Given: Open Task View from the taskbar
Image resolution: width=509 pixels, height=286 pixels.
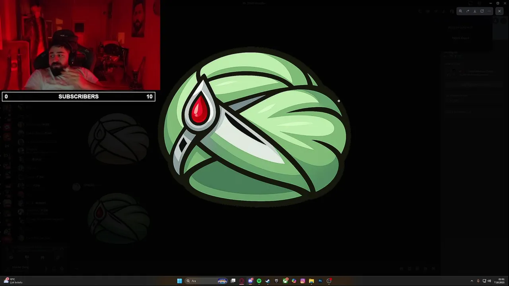Looking at the screenshot, I should [233, 281].
